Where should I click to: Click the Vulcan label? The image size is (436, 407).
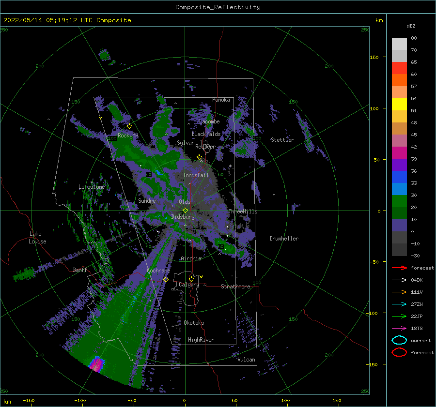(246, 360)
